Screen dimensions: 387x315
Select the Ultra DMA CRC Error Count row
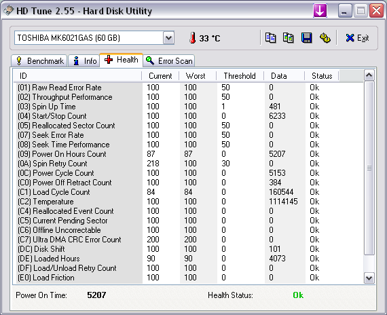click(x=189, y=240)
